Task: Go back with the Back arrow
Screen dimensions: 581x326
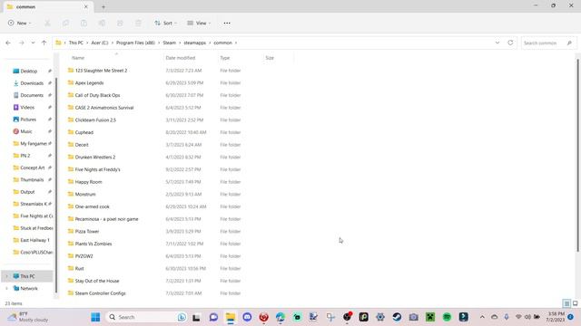Action: (x=8, y=43)
